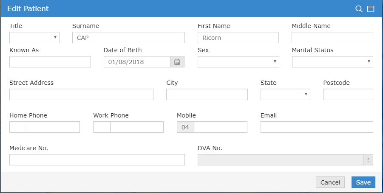Click the window layout icon in header
This screenshot has height=193, width=383.
[x=371, y=9]
